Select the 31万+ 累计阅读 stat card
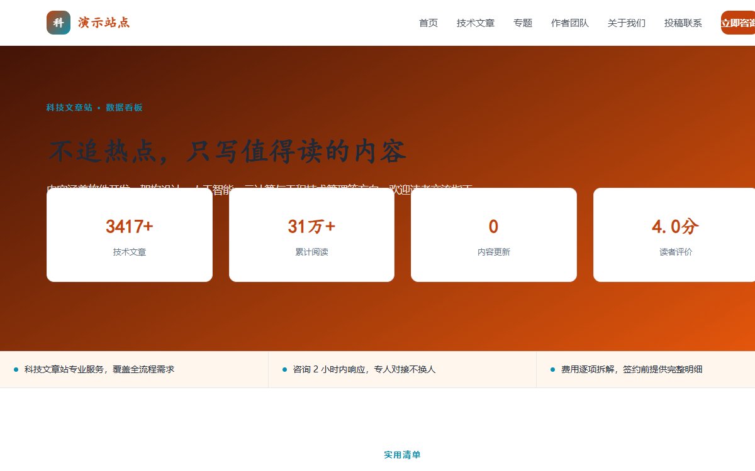This screenshot has width=755, height=471. pos(311,235)
